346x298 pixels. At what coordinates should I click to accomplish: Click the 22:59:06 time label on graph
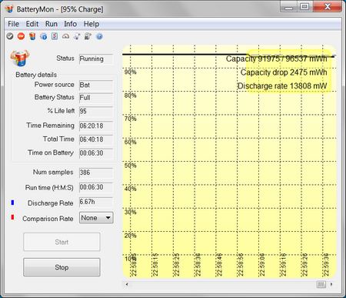(262, 265)
